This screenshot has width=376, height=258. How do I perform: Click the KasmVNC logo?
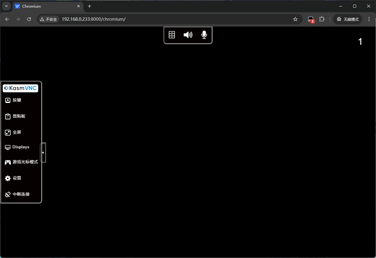[x=20, y=88]
